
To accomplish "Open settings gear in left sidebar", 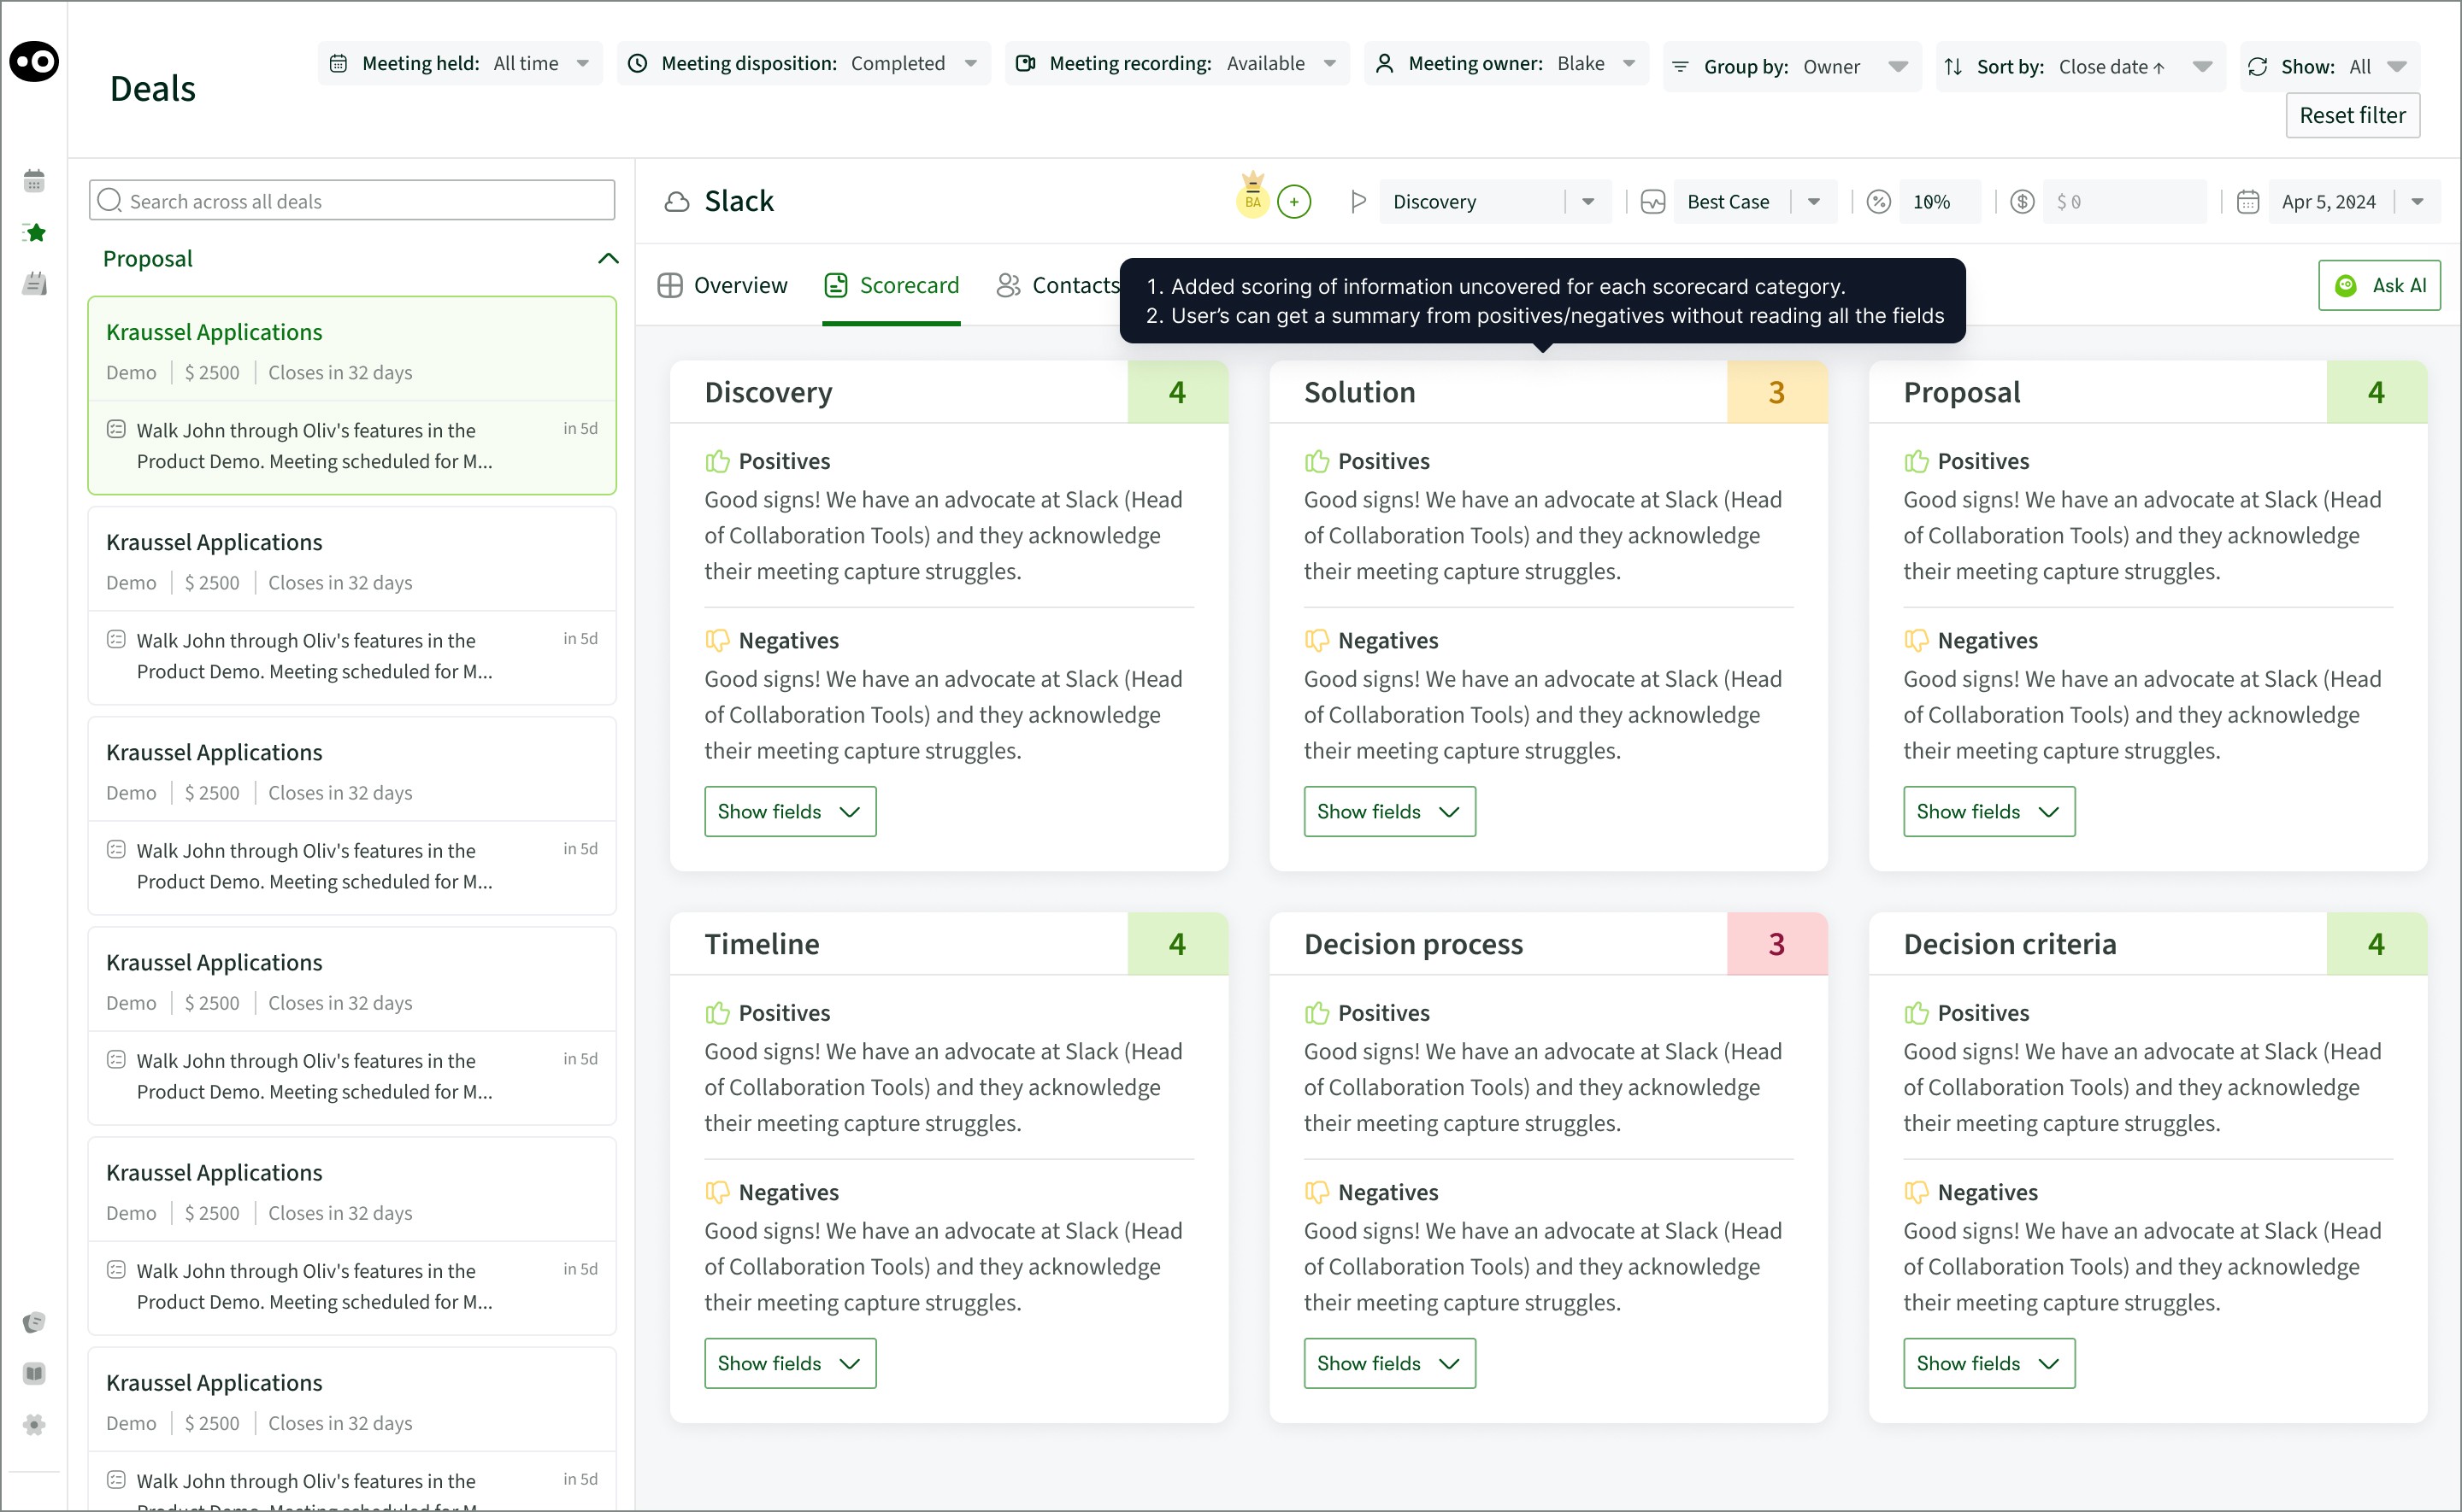I will tap(34, 1424).
